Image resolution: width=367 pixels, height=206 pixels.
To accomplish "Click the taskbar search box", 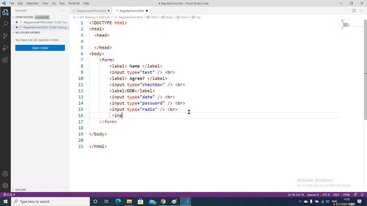I will [50, 201].
